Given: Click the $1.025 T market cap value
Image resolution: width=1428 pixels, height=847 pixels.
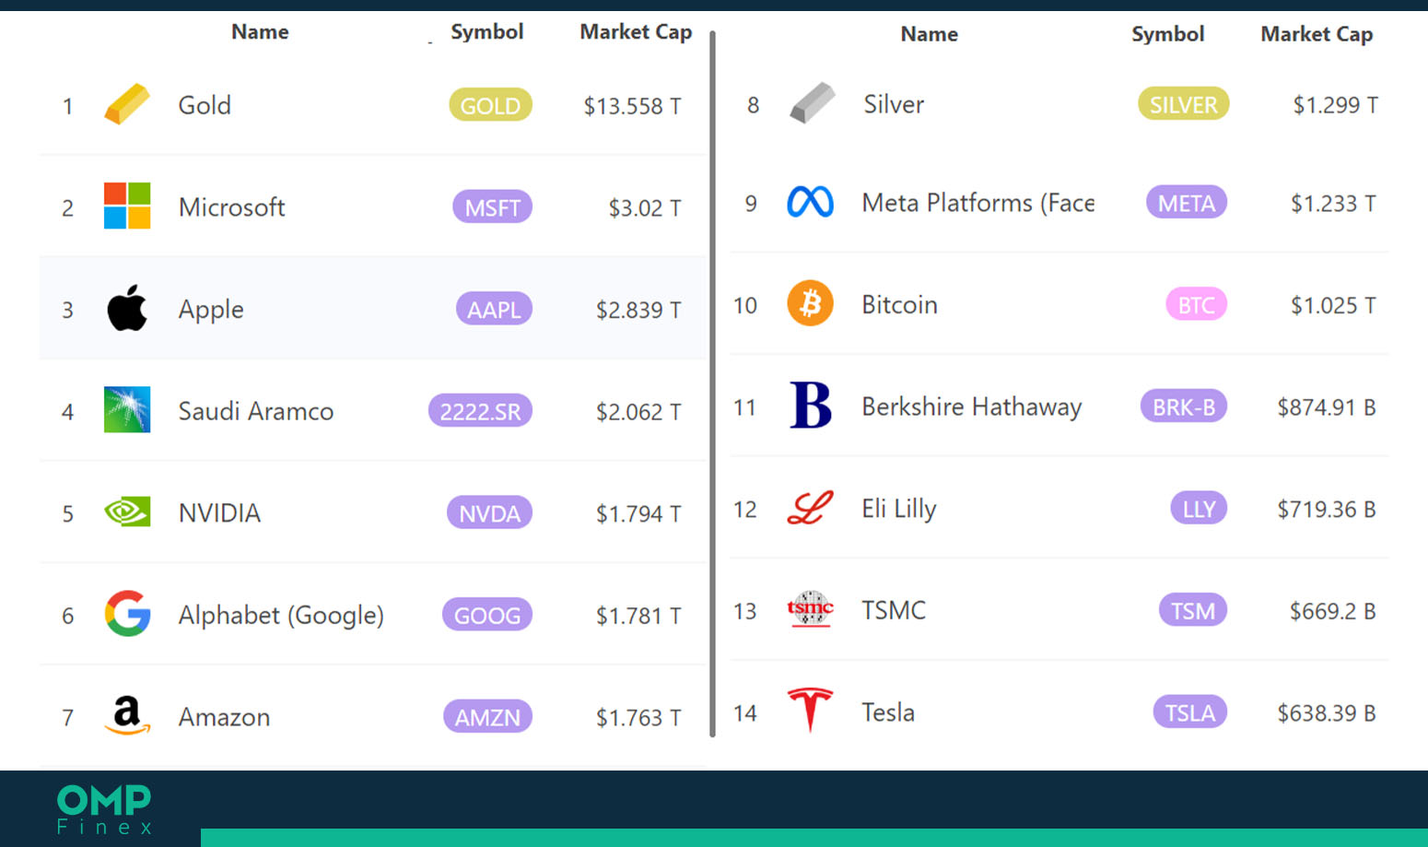Looking at the screenshot, I should 1333,305.
